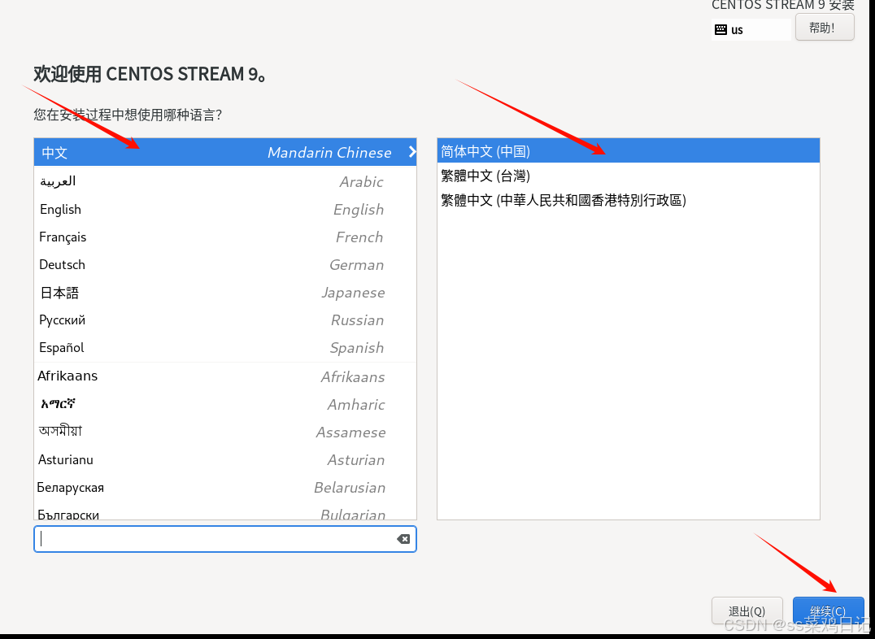Click the us keyboard layout indicator
This screenshot has width=875, height=639.
click(x=751, y=29)
